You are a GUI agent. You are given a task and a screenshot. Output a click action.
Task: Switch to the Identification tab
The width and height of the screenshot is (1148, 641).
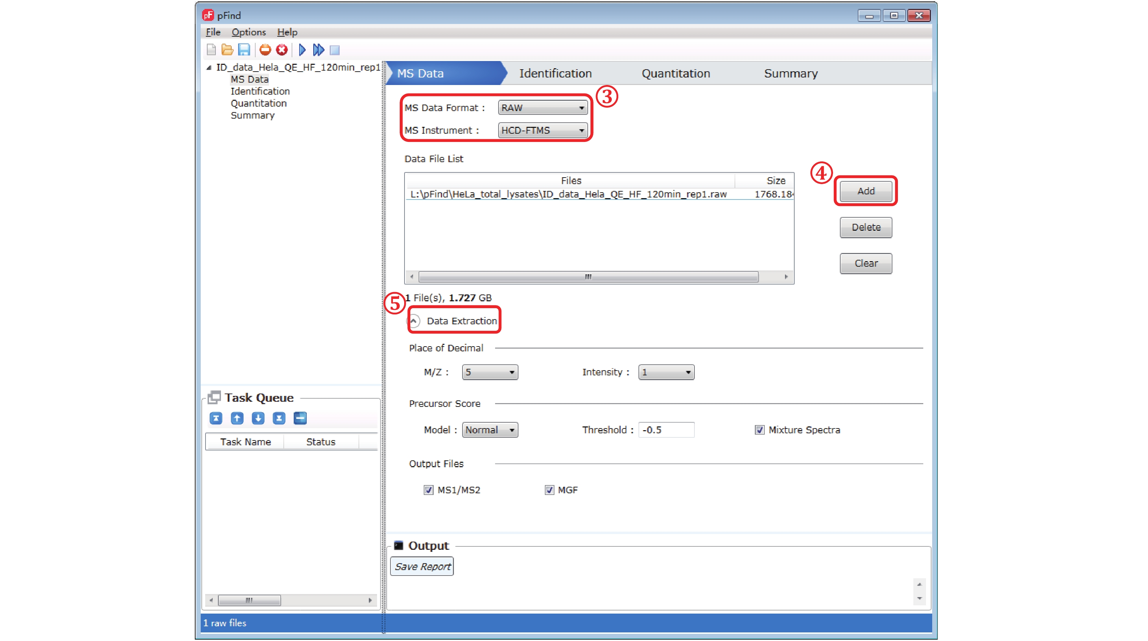555,73
